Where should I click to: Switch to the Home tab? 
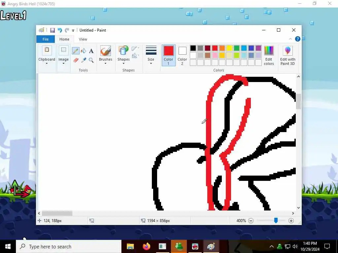(x=64, y=39)
